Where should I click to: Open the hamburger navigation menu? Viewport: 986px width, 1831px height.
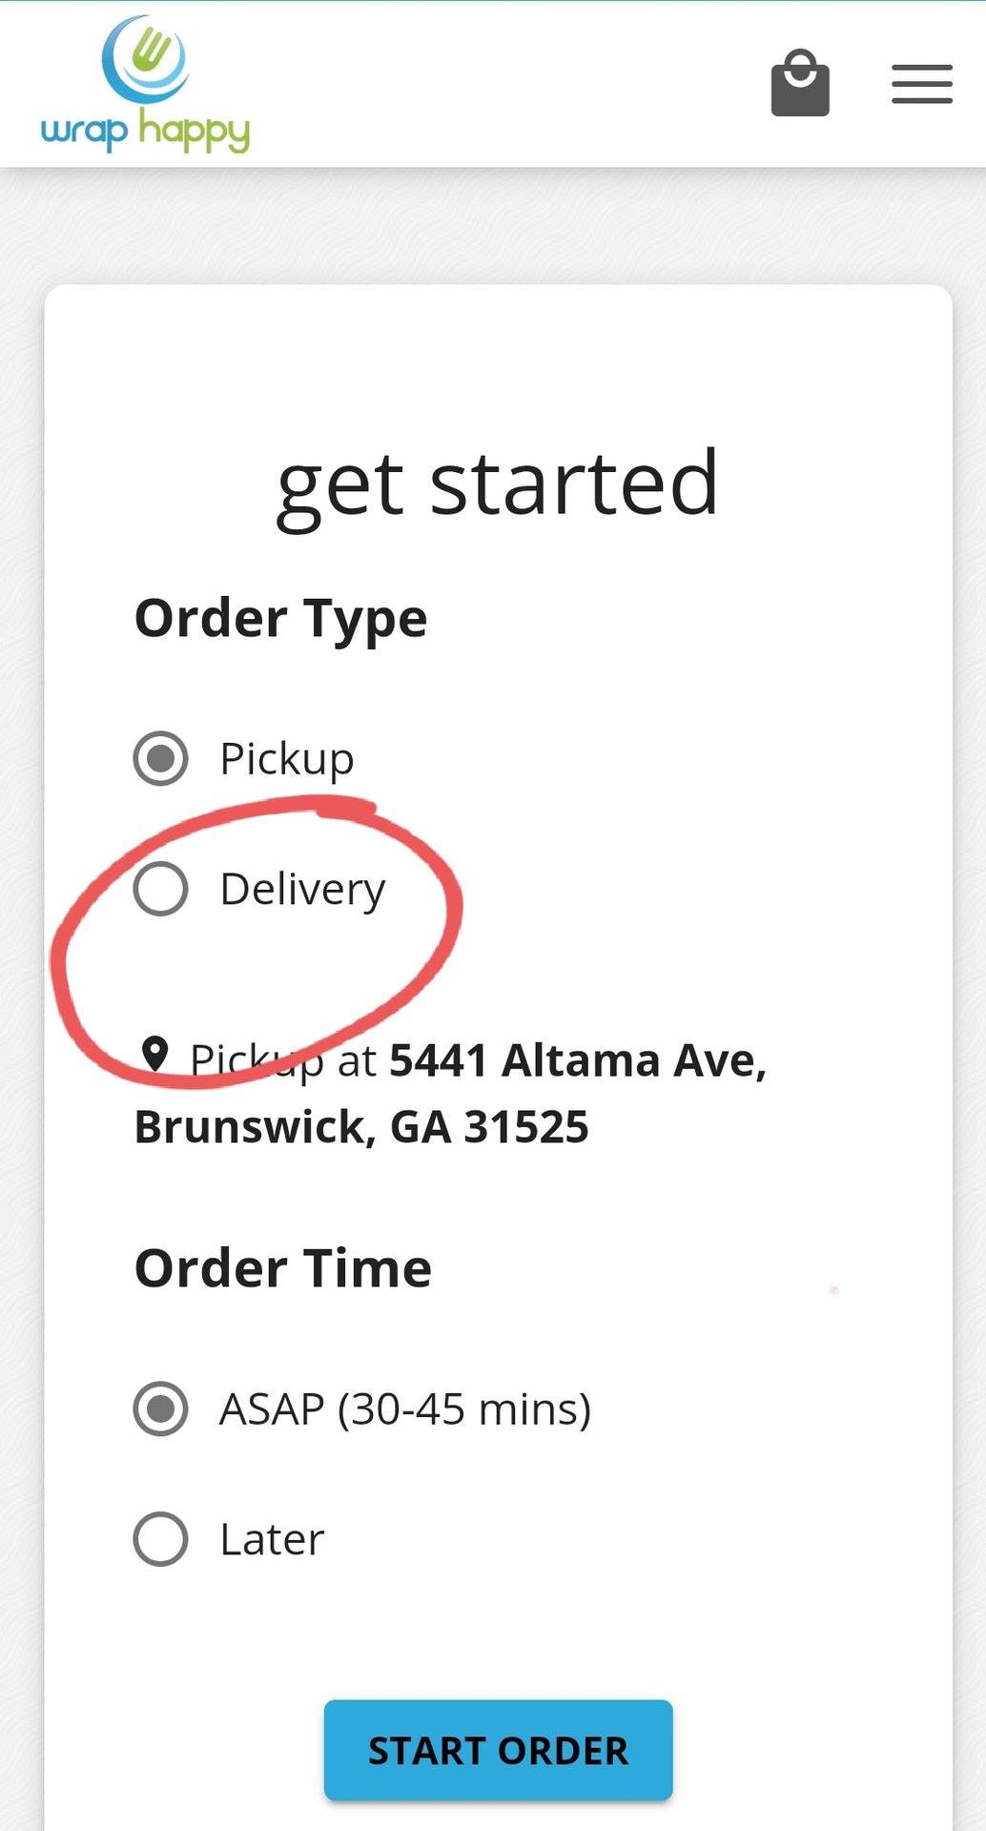(x=921, y=84)
